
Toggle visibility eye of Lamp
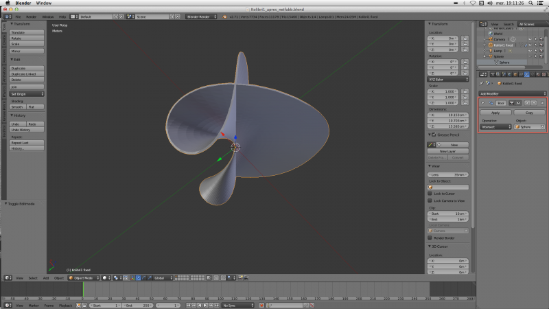pos(530,51)
